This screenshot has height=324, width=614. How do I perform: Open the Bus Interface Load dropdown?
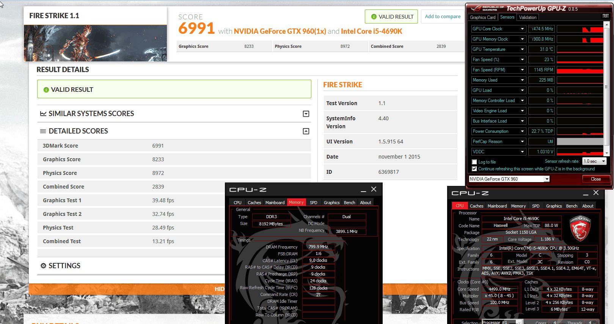tap(522, 121)
